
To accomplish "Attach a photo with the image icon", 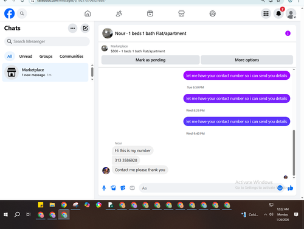I will (113, 188).
